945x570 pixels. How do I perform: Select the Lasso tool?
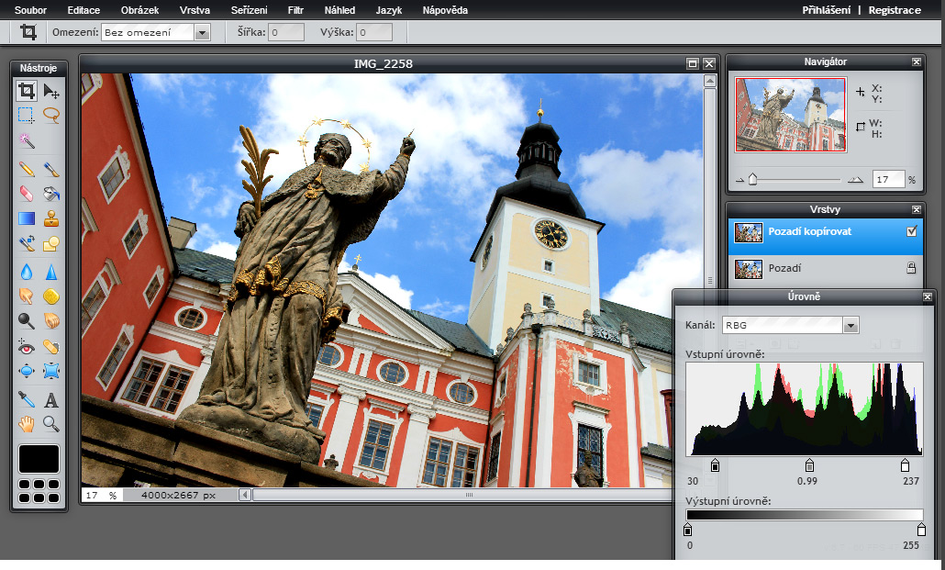coord(51,116)
